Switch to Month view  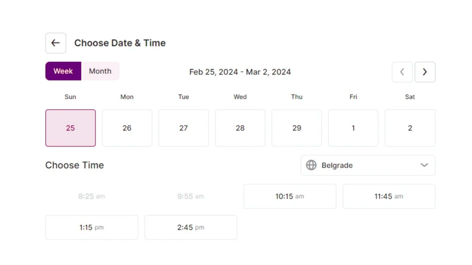click(x=100, y=71)
